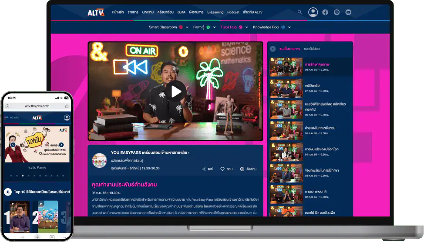Go to previous banner slide on the phone

click(13, 145)
